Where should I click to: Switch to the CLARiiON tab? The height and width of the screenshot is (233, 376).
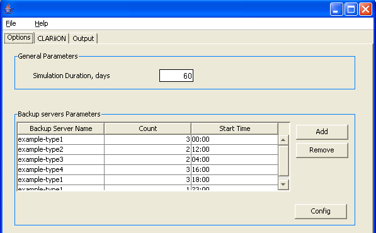coord(52,38)
